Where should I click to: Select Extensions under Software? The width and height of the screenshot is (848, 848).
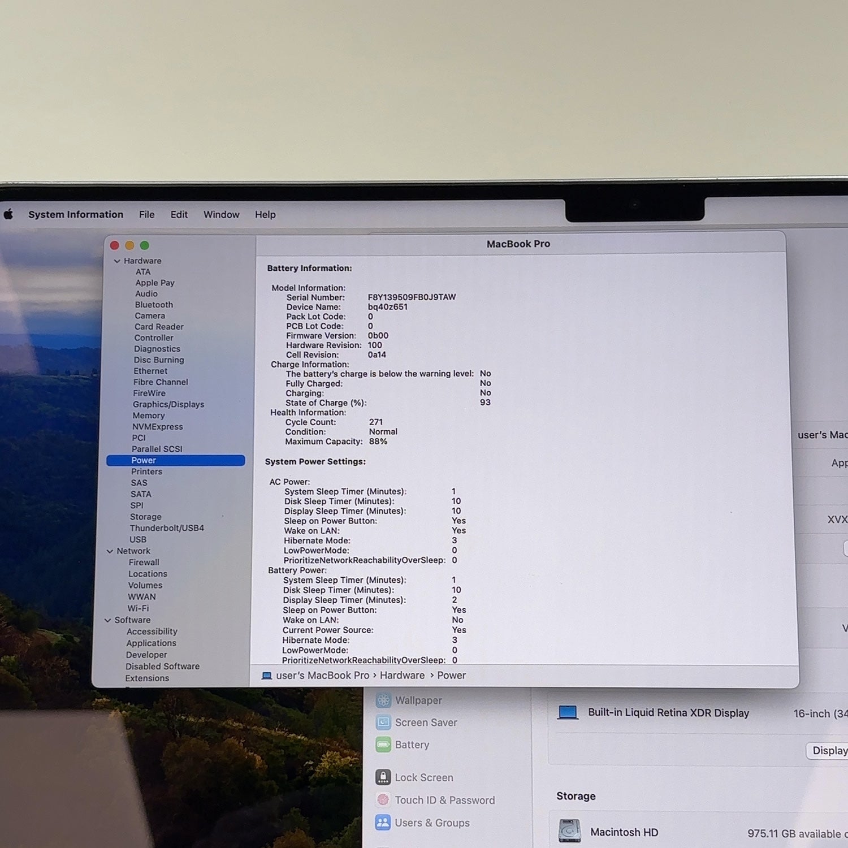[147, 678]
